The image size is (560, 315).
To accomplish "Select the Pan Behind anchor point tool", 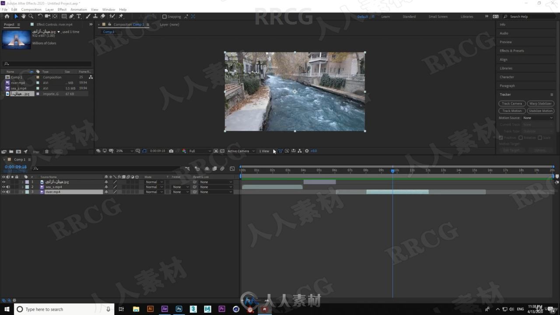I will point(56,16).
